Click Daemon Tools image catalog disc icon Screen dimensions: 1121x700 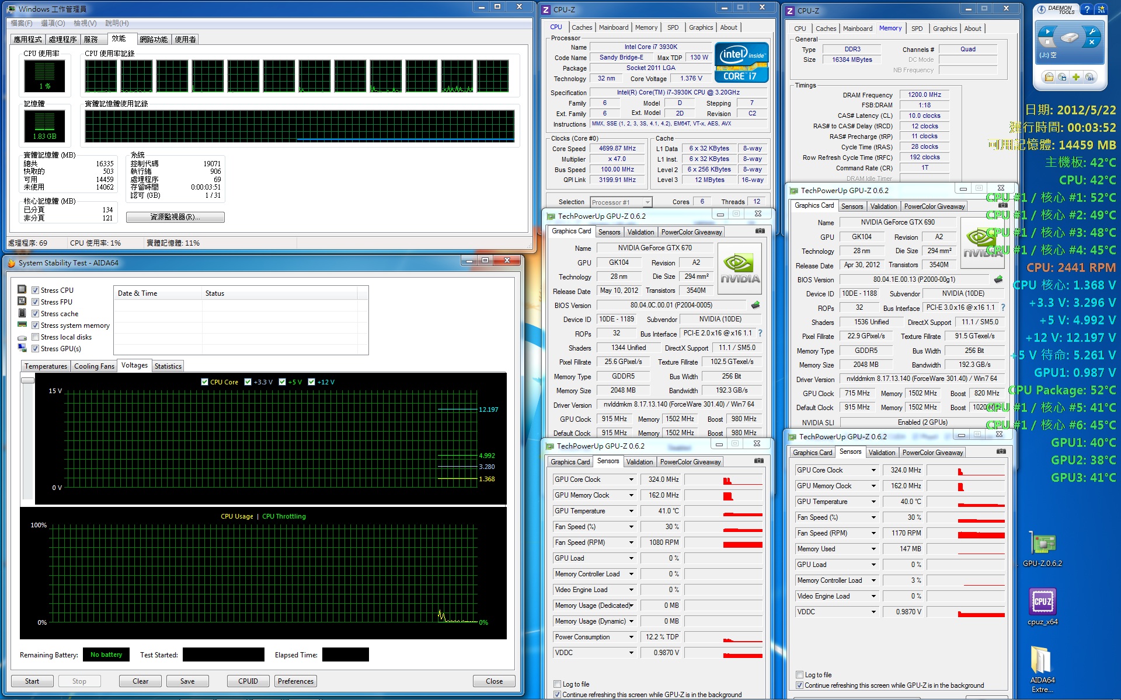[x=1063, y=77]
